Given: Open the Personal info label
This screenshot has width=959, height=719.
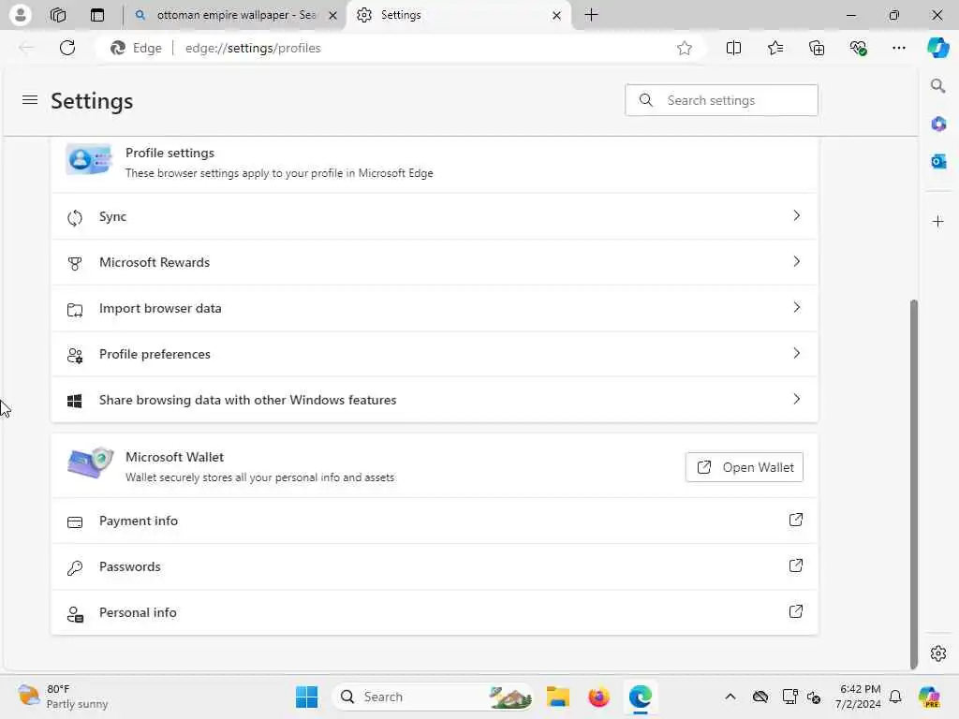Looking at the screenshot, I should [x=138, y=612].
